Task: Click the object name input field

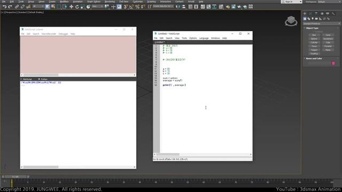Action: pos(320,63)
